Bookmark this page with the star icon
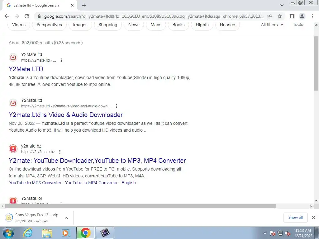This screenshot has width=319, height=239. [x=280, y=16]
